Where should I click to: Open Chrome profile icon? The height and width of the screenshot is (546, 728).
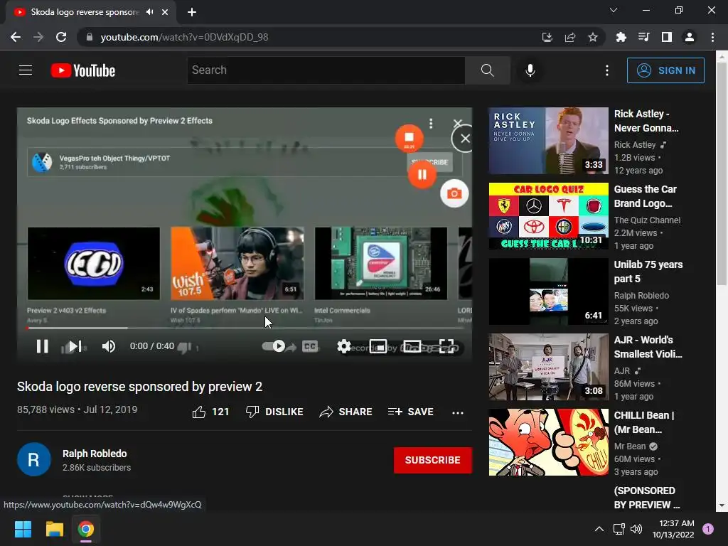coord(690,37)
